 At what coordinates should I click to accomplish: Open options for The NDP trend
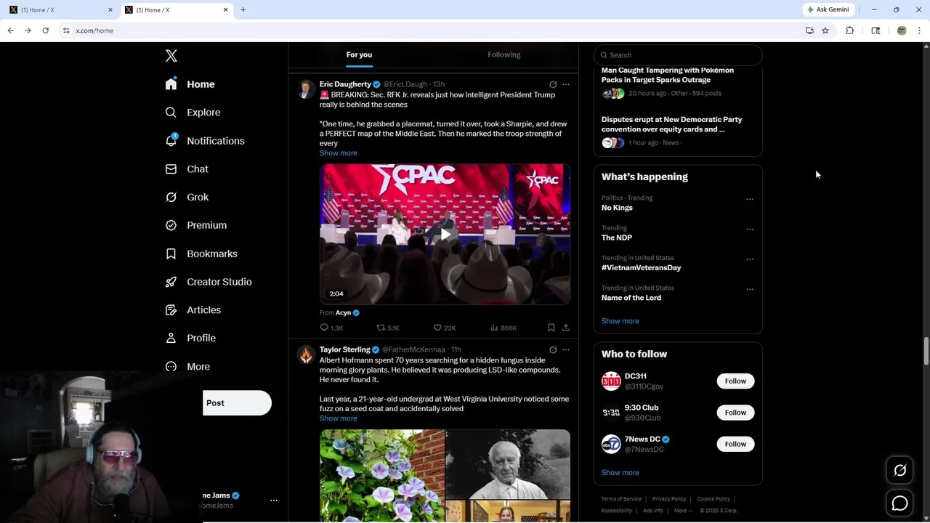(750, 230)
